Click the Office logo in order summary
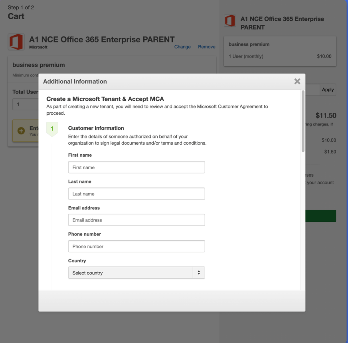Image resolution: width=348 pixels, height=343 pixels. point(230,21)
